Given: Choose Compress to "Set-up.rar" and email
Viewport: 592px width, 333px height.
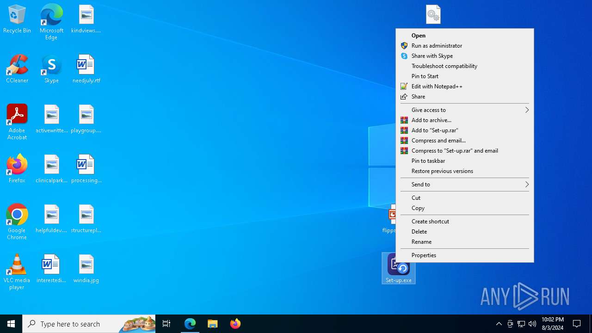Looking at the screenshot, I should [x=465, y=151].
